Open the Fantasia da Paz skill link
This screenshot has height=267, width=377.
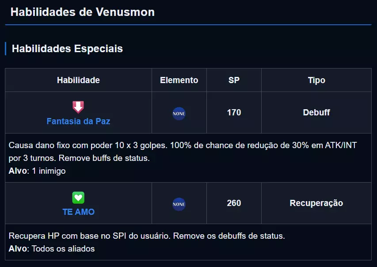[78, 121]
